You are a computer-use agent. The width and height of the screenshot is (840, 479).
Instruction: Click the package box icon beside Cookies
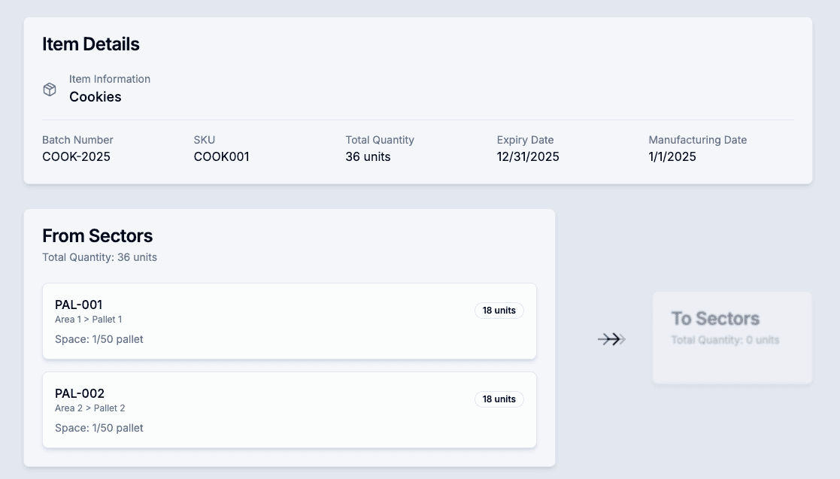click(50, 89)
